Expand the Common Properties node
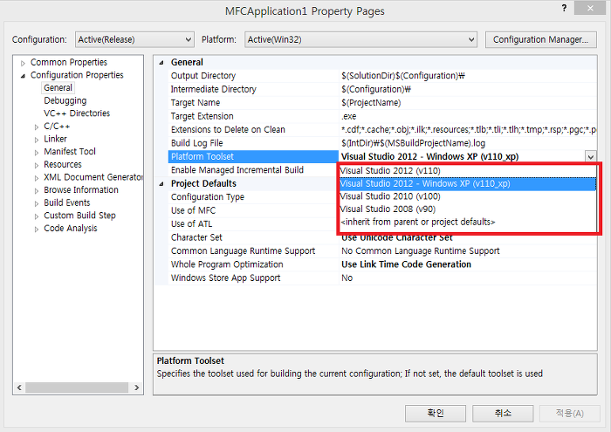The image size is (611, 432). pos(23,63)
